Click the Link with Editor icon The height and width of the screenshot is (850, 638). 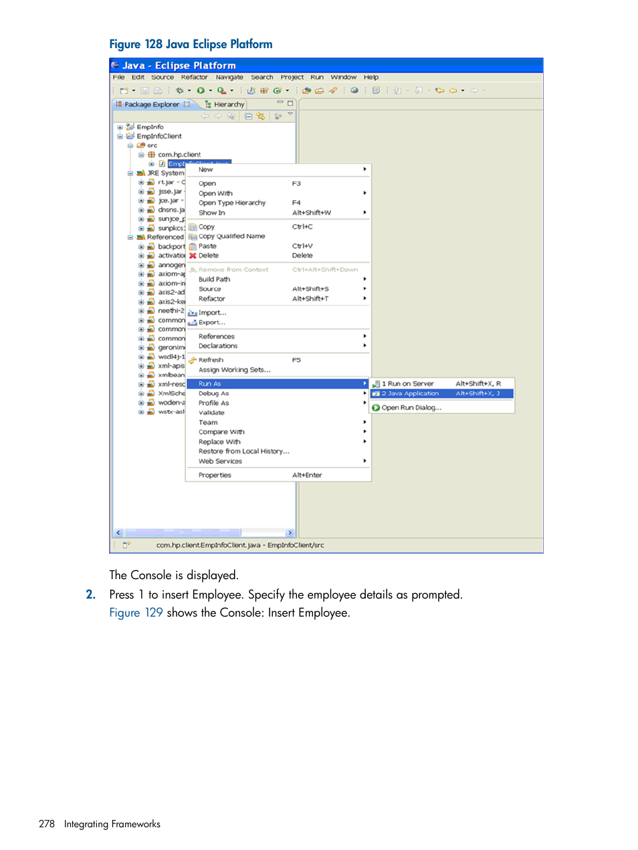click(261, 116)
